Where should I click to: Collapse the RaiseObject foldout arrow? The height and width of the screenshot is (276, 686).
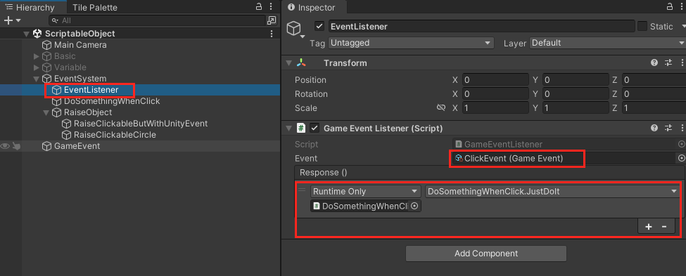(46, 112)
